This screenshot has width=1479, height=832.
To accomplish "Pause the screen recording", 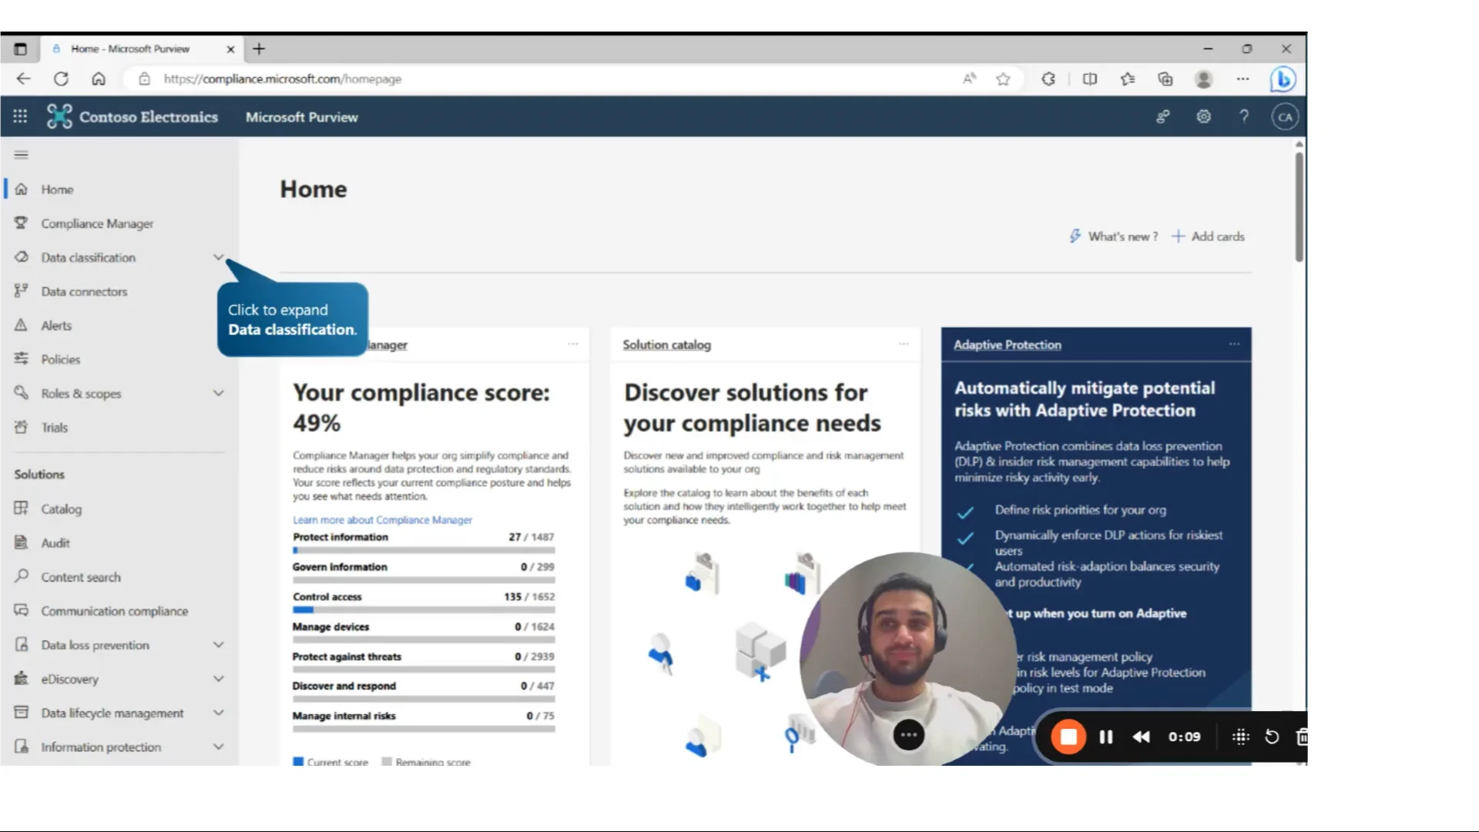I will [x=1105, y=736].
